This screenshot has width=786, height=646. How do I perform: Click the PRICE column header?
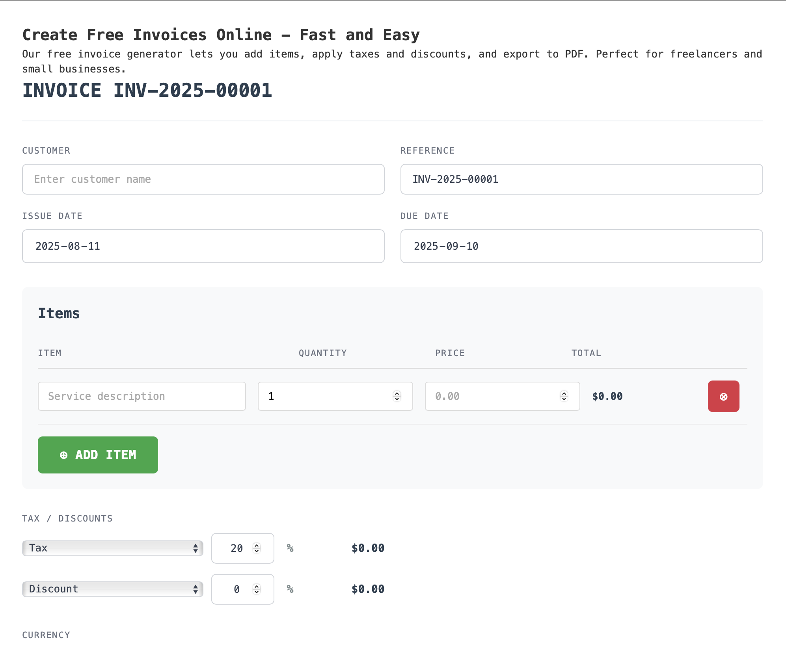point(450,353)
